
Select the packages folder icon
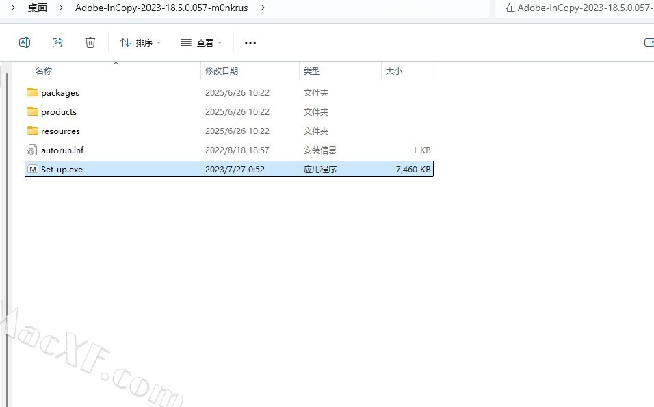pos(33,92)
